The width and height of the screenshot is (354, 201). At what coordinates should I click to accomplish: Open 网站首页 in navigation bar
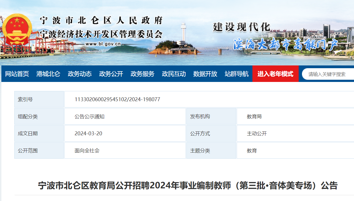coord(17,74)
